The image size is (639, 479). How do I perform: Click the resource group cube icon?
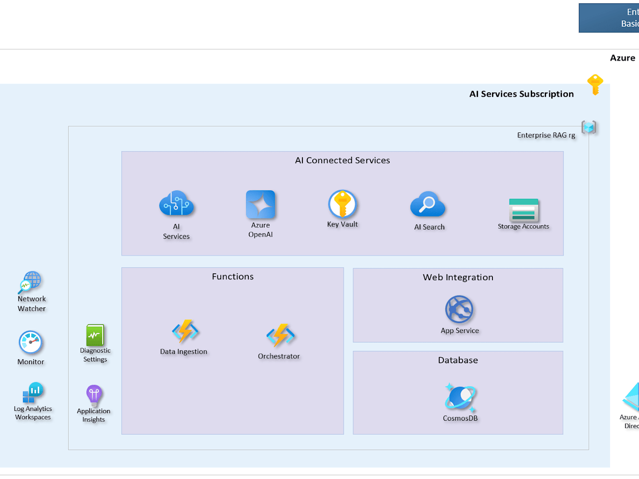click(589, 127)
